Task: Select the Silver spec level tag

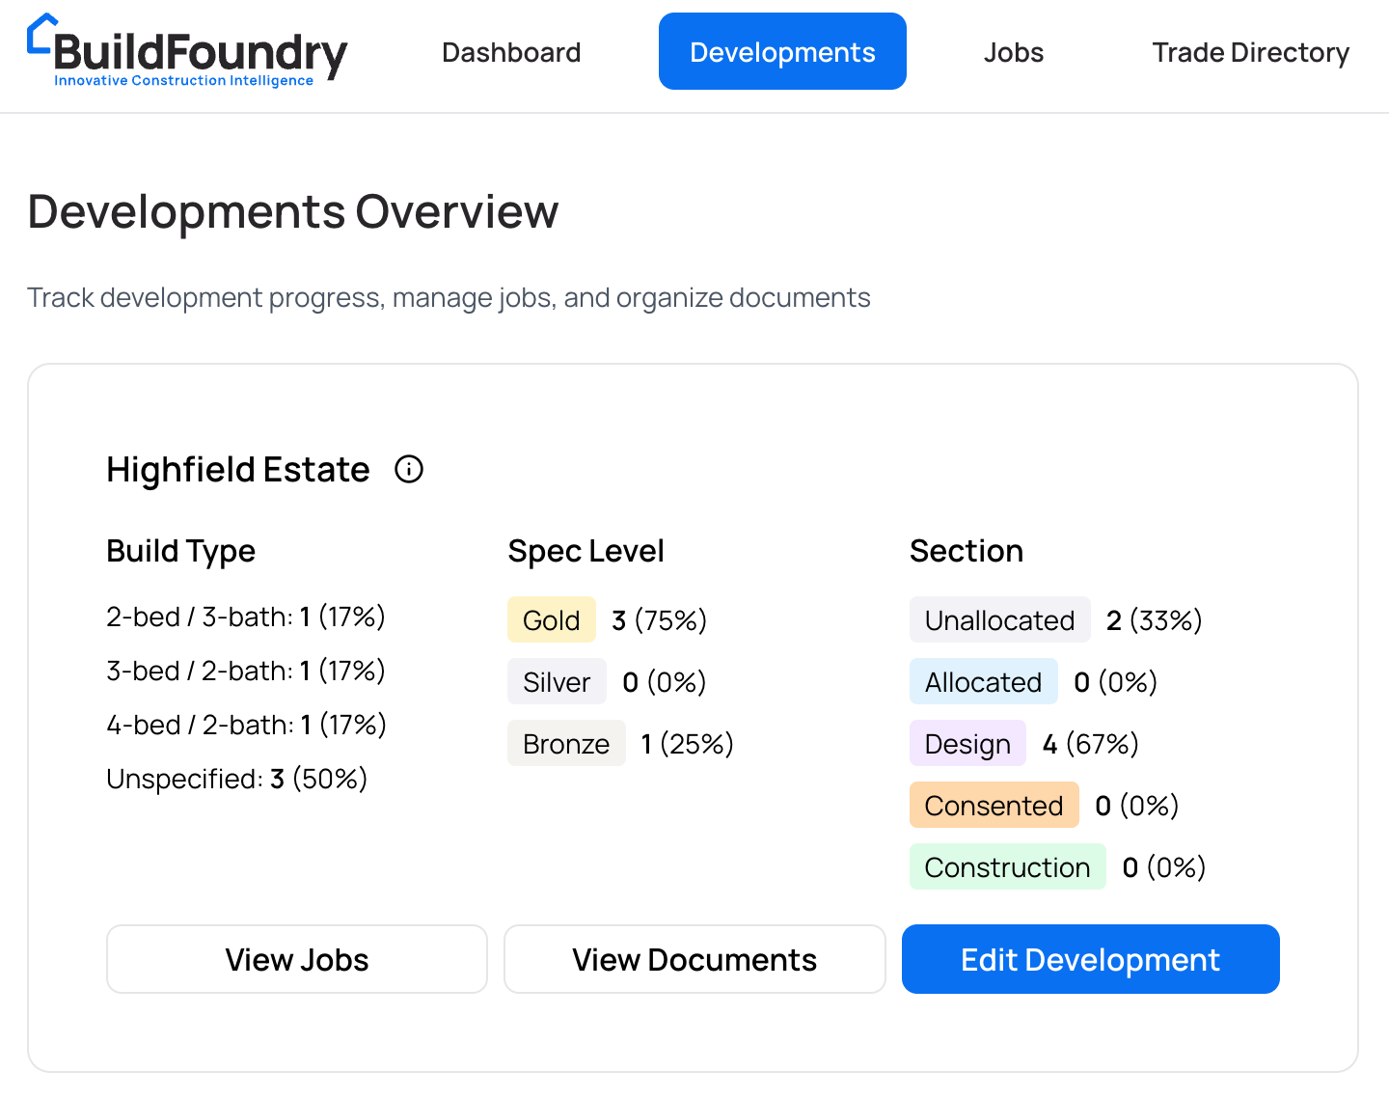Action: point(557,682)
